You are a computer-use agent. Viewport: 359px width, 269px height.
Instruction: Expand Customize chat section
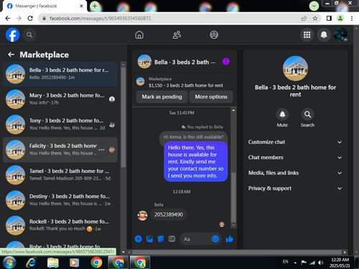(x=295, y=142)
